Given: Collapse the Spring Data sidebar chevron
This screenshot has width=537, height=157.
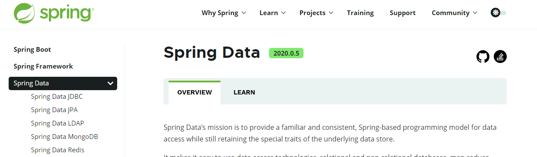Looking at the screenshot, I should click(111, 83).
